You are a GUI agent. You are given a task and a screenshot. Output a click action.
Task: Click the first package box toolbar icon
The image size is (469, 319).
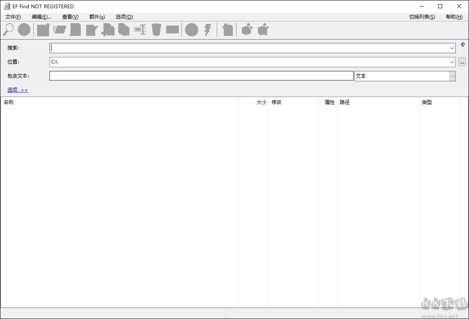(247, 29)
